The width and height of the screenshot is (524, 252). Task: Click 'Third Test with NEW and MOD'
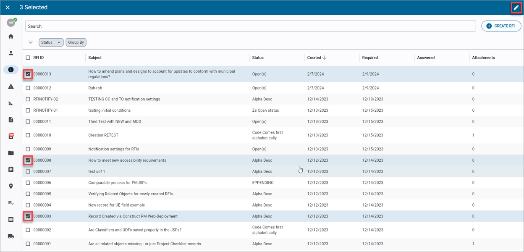click(115, 121)
